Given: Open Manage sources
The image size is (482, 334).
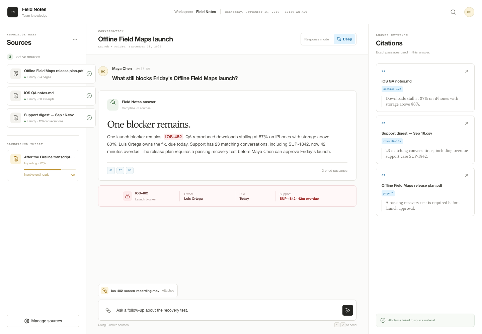Looking at the screenshot, I should pos(43,321).
